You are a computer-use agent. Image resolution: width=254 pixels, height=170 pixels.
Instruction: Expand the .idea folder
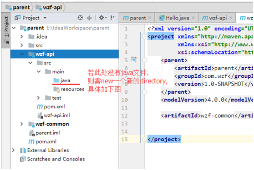[22, 36]
